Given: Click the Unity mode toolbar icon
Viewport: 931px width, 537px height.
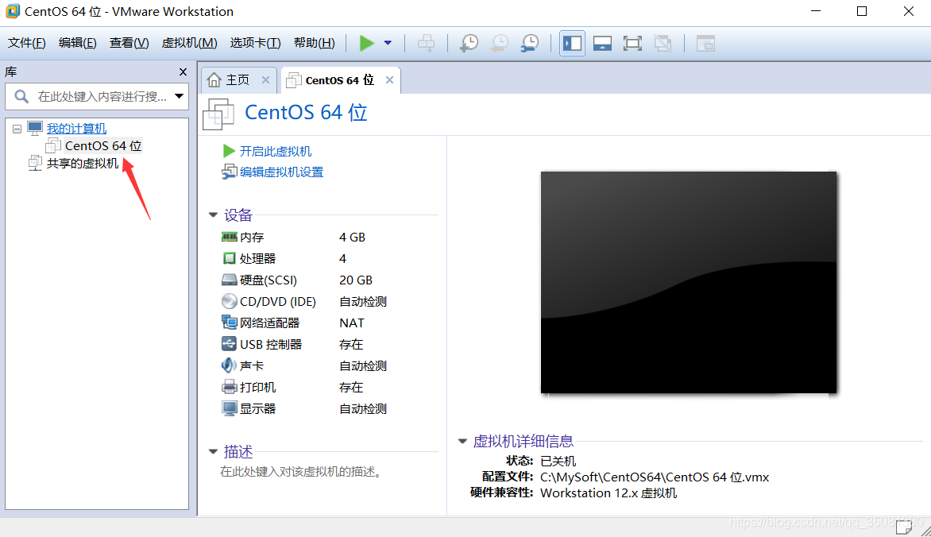Looking at the screenshot, I should coord(663,43).
